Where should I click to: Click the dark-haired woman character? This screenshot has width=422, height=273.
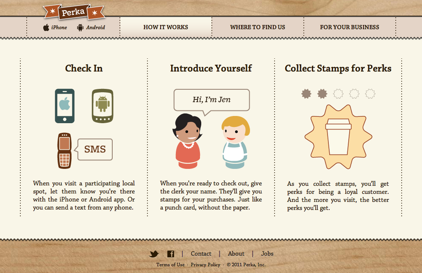click(188, 141)
